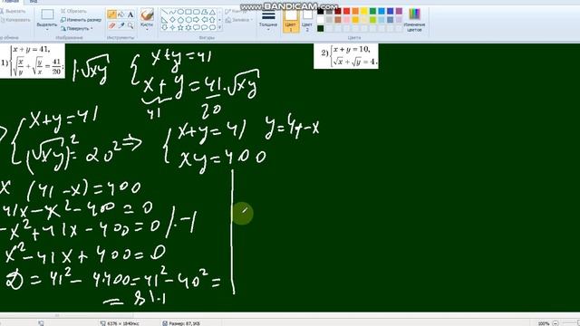This screenshot has height=326, width=580.
Task: Choose the down arrow shape
Action: click(164, 27)
